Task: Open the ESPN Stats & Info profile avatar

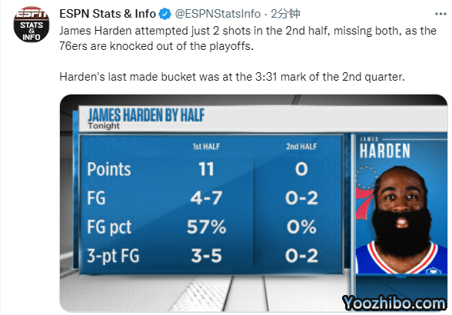Action: pyautogui.click(x=31, y=25)
